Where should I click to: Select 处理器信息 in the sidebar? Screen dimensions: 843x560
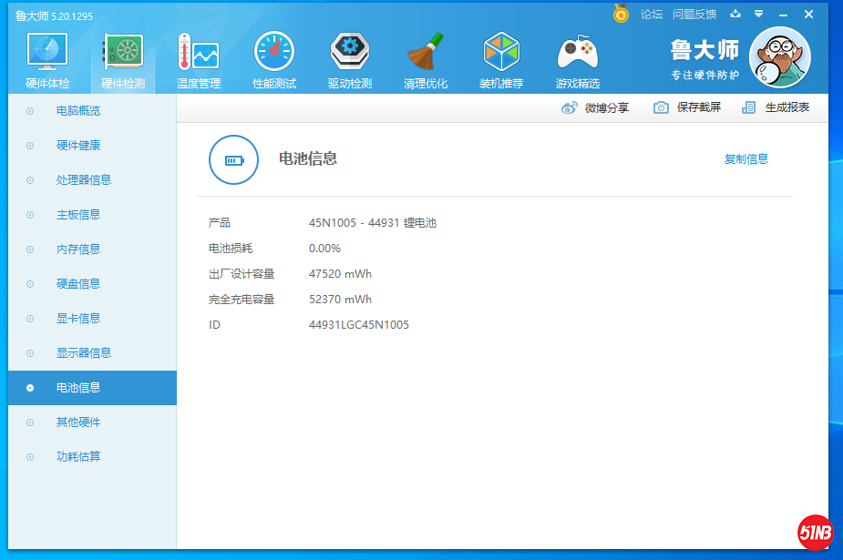pos(84,180)
